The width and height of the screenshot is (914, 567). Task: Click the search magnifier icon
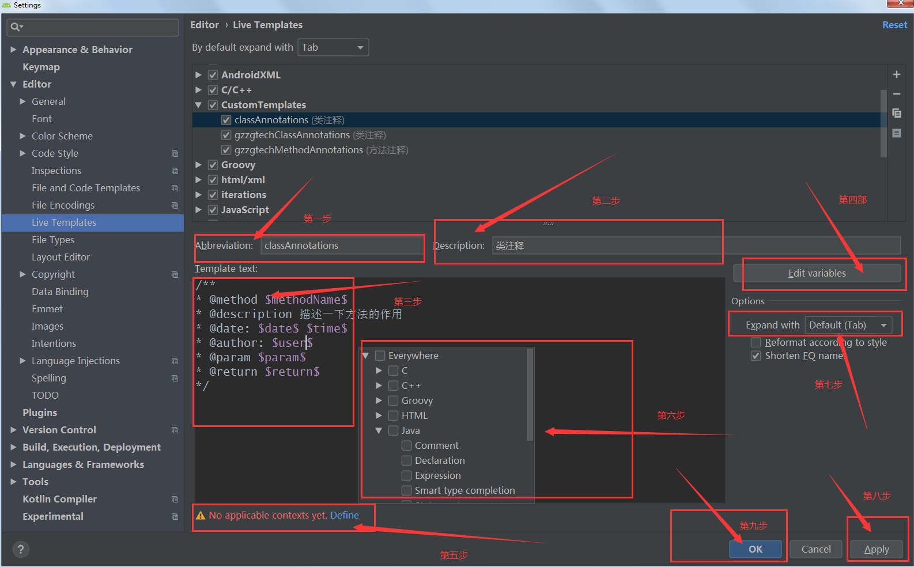16,27
